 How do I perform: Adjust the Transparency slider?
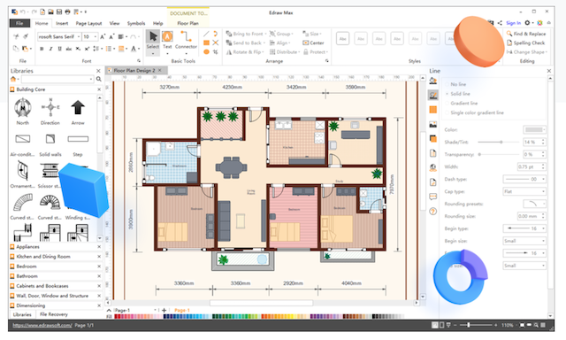pos(479,154)
